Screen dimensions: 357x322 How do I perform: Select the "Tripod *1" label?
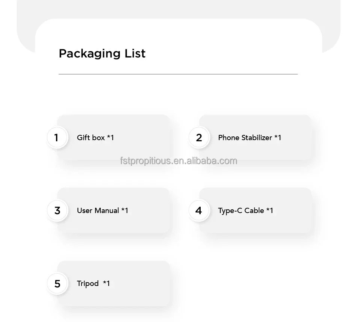93,283
